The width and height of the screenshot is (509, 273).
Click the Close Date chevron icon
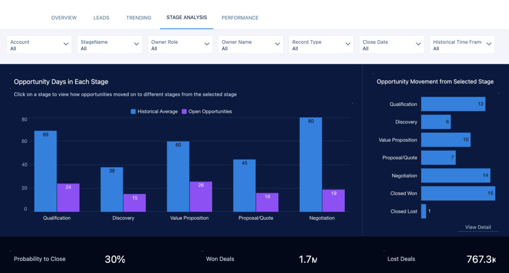419,44
